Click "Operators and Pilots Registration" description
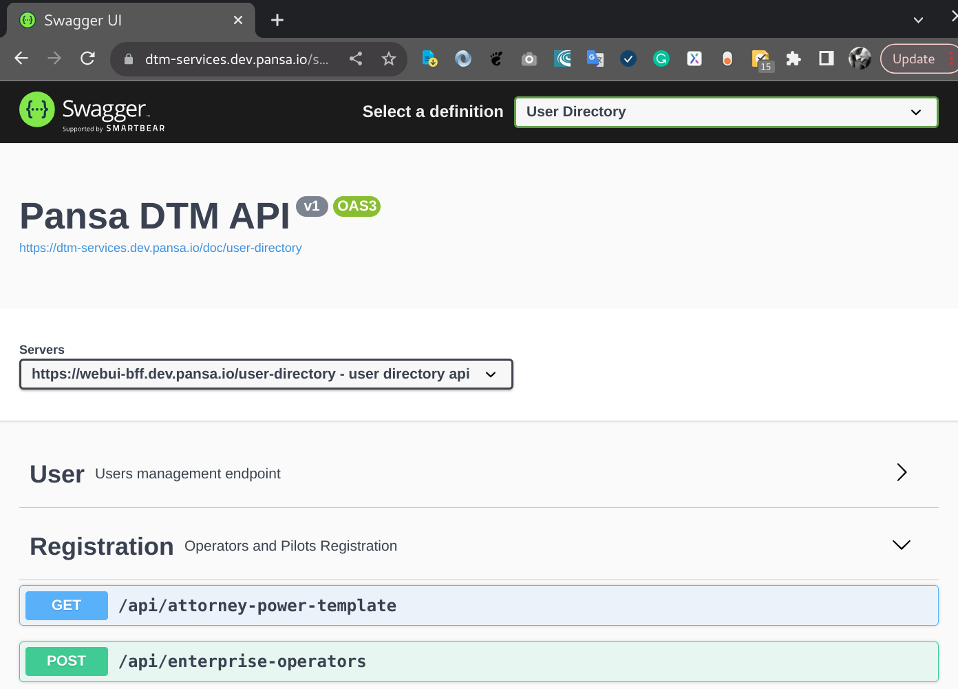Screen dimensions: 958x689 [290, 546]
